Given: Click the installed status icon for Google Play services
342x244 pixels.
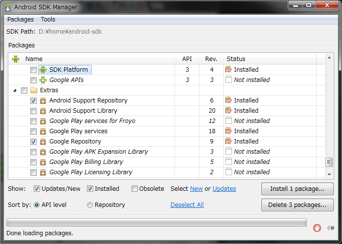Looking at the screenshot, I should point(228,131).
